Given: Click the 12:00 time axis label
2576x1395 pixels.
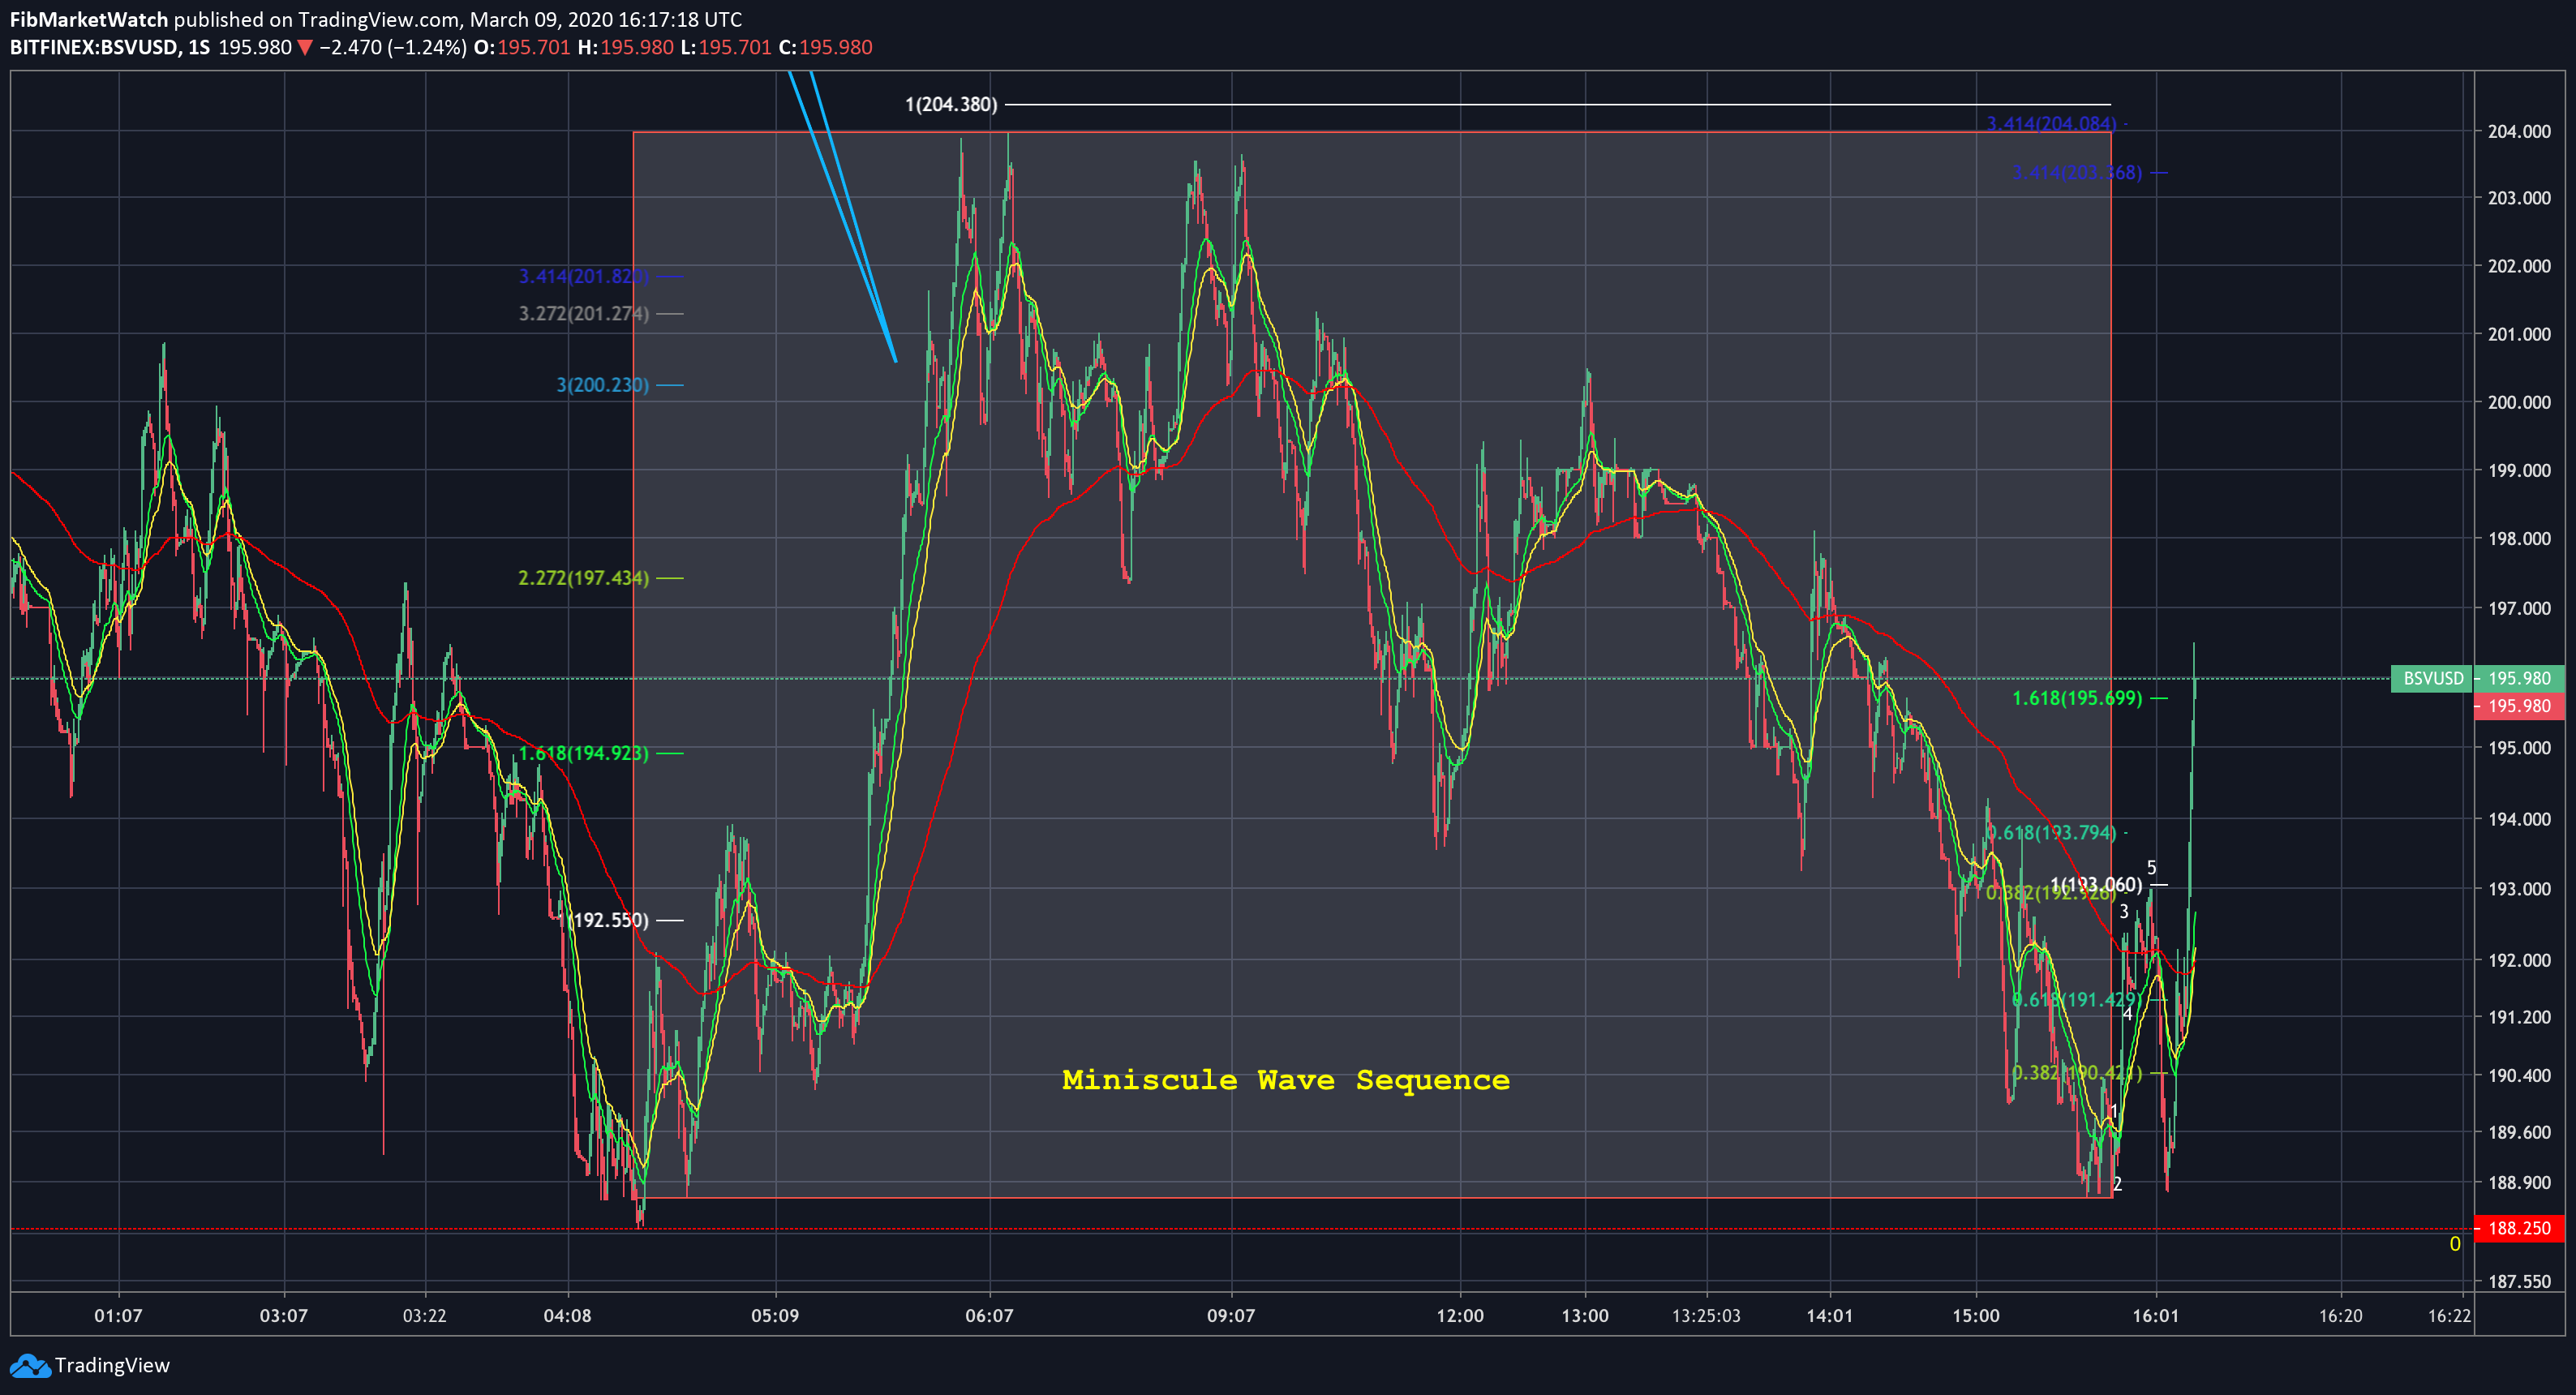Looking at the screenshot, I should point(1460,1315).
